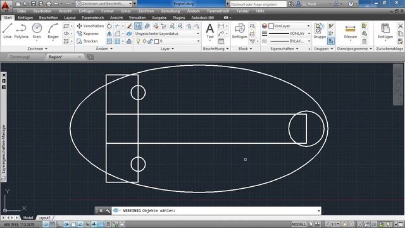405x228 pixels.
Task: Select the Polylinie tool
Action: pos(21,31)
